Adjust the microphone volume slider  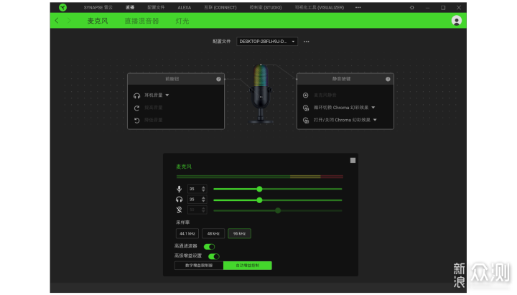point(278,189)
